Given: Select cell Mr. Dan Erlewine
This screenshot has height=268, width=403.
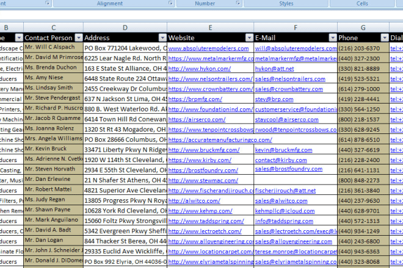Looking at the screenshot, I should coord(54,180).
